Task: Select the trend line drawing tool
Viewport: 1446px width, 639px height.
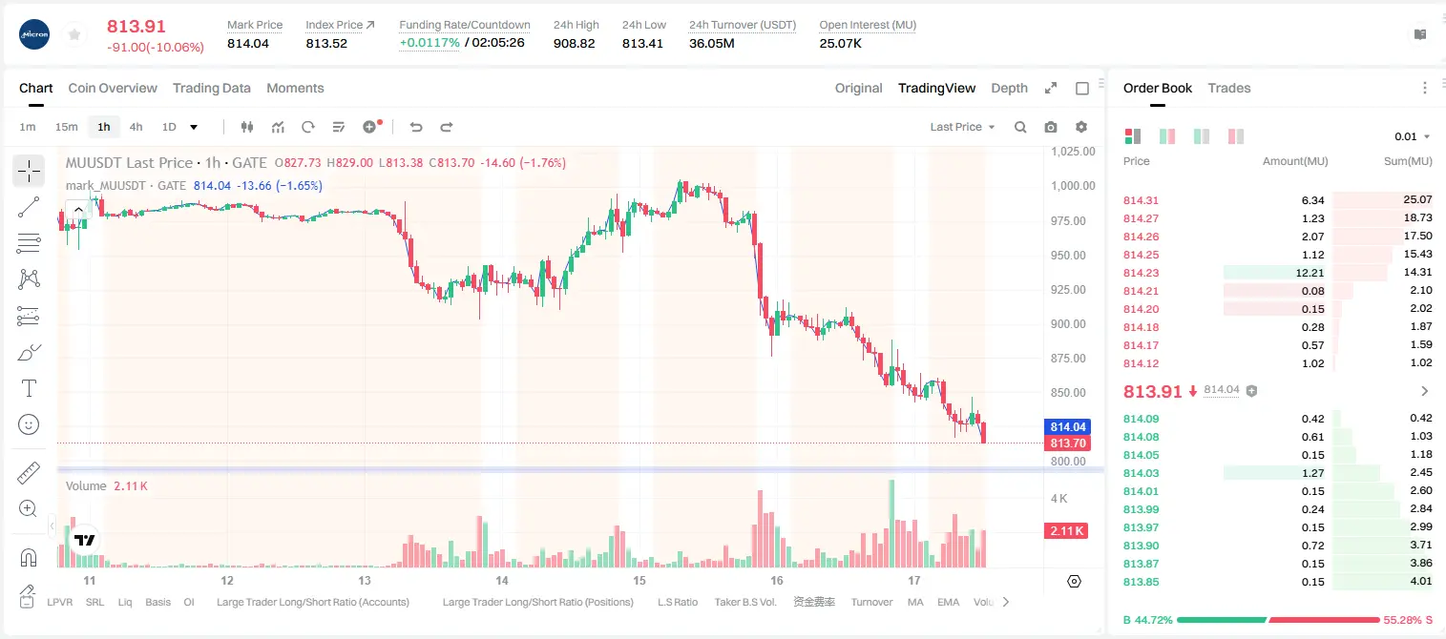Action: (29, 207)
